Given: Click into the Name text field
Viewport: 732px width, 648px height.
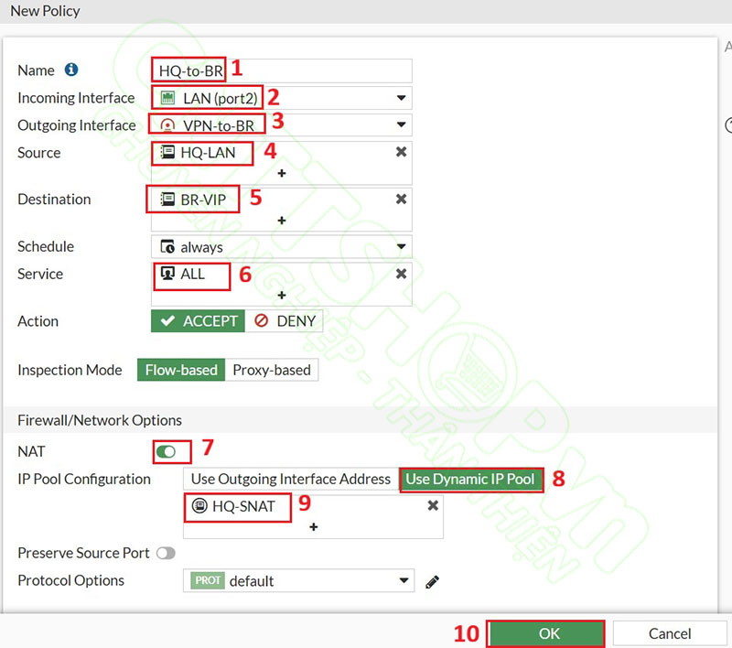Looking at the screenshot, I should tap(320, 70).
